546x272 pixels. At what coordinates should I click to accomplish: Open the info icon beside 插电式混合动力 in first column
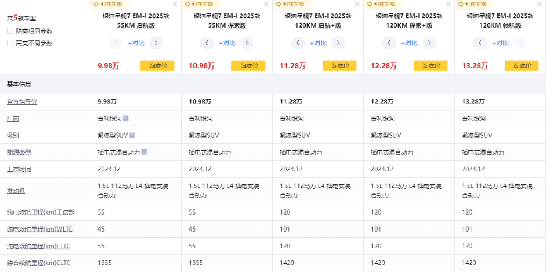144,152
